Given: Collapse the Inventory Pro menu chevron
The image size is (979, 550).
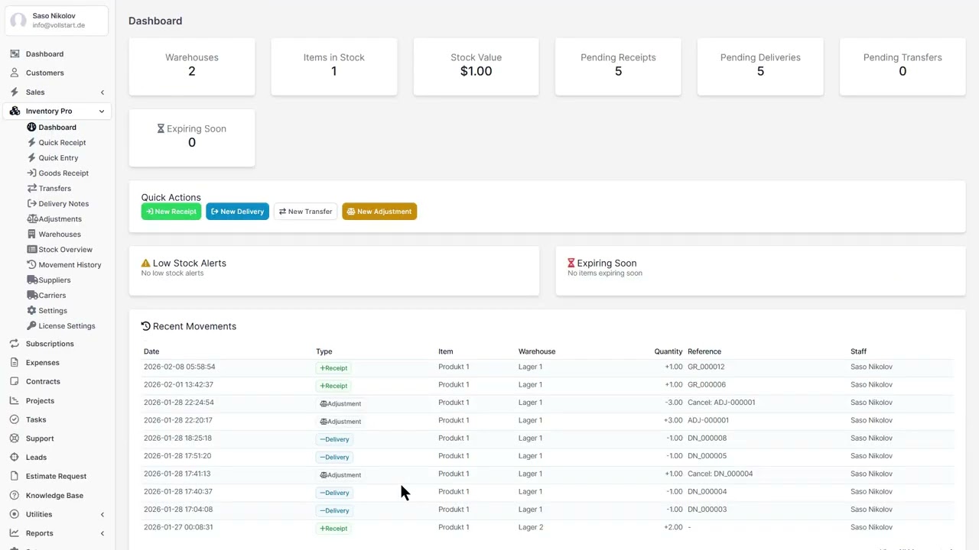Looking at the screenshot, I should pos(102,112).
